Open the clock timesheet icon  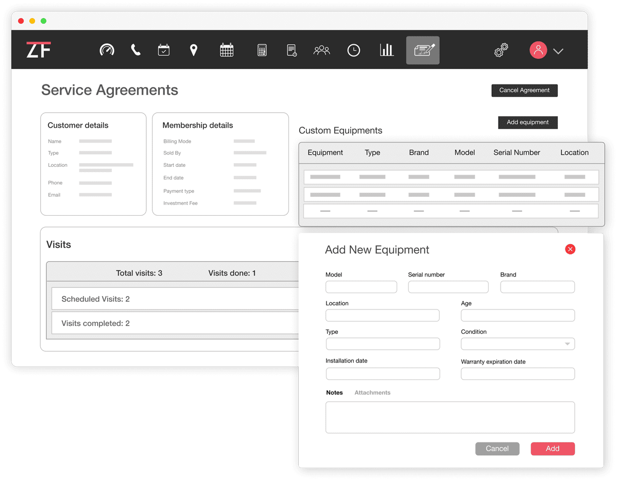click(354, 50)
